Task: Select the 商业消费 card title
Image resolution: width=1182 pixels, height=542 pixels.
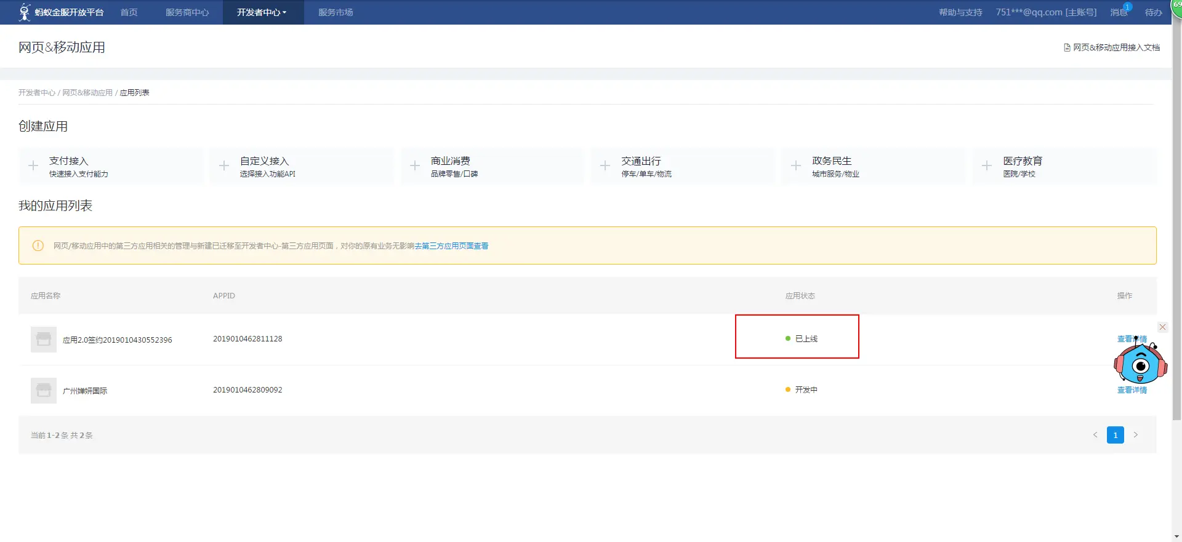Action: coord(450,161)
